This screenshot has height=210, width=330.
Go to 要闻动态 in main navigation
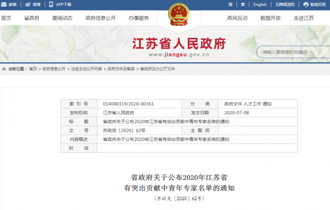[62, 18]
